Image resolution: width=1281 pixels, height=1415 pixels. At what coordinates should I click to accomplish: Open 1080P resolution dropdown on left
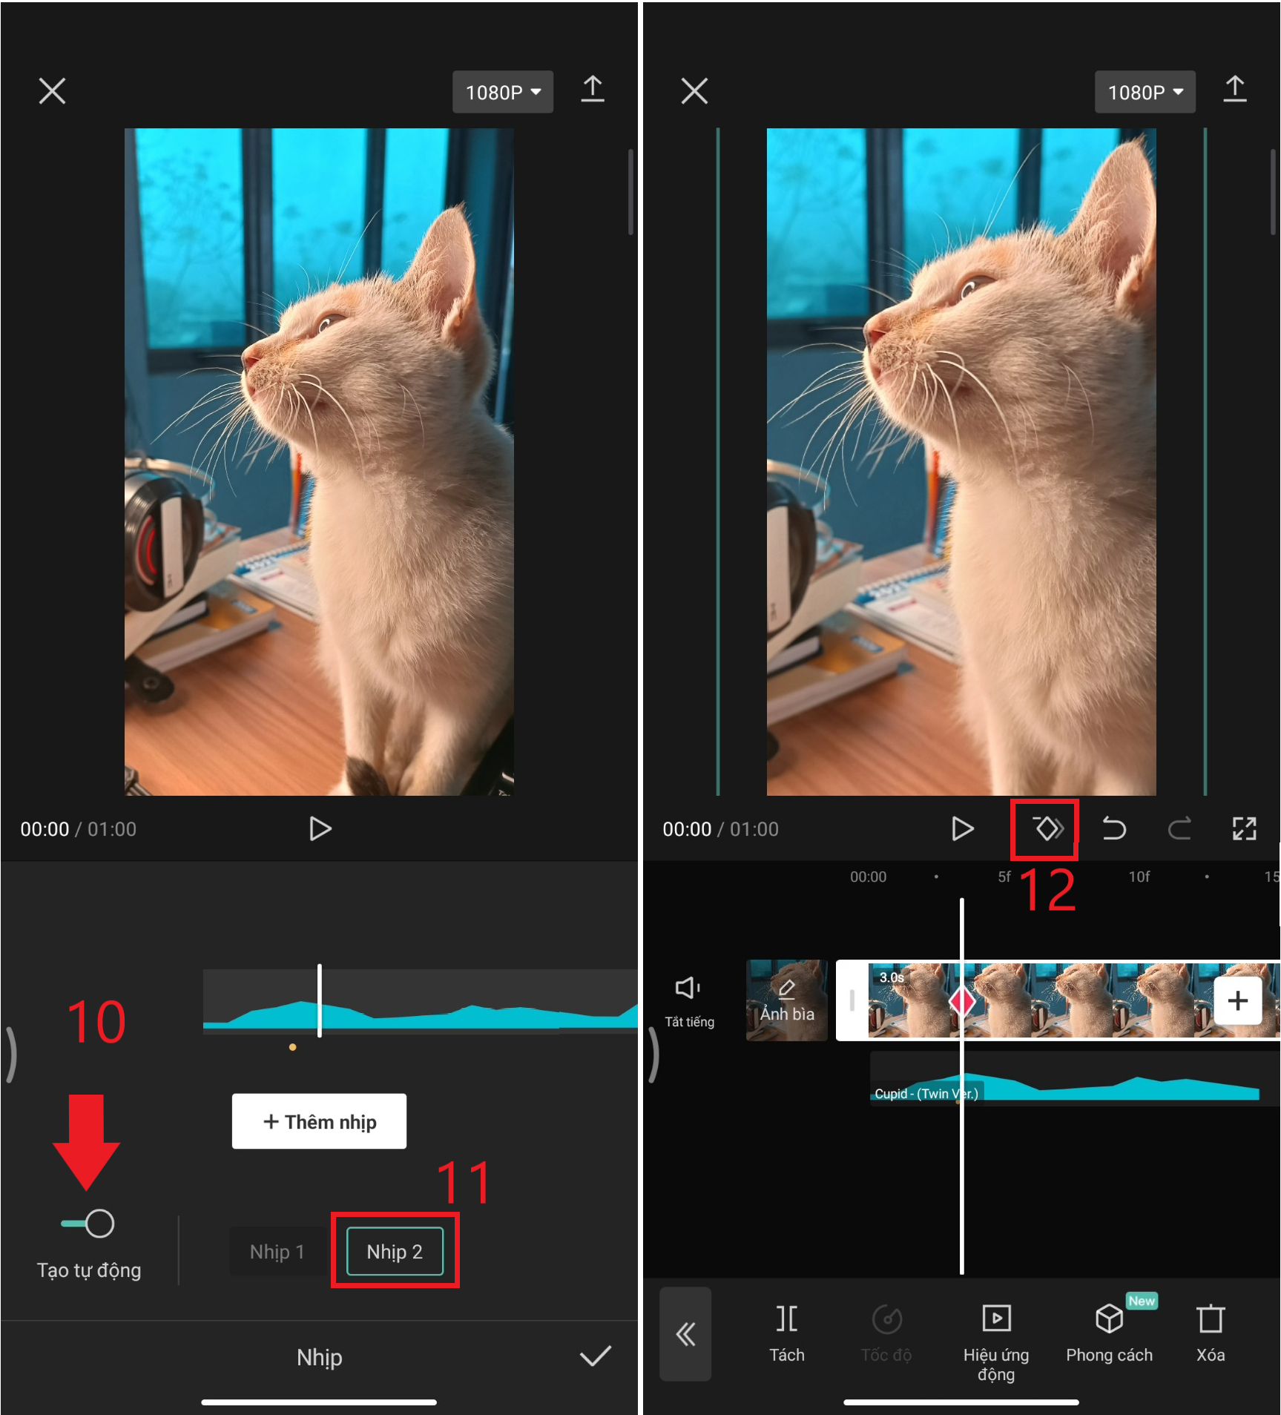pos(502,92)
